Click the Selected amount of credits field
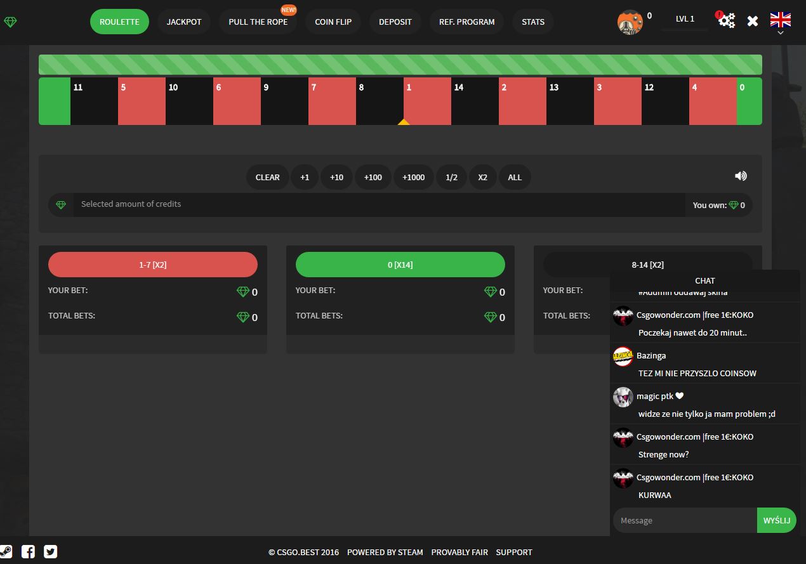The image size is (806, 564). coord(380,204)
